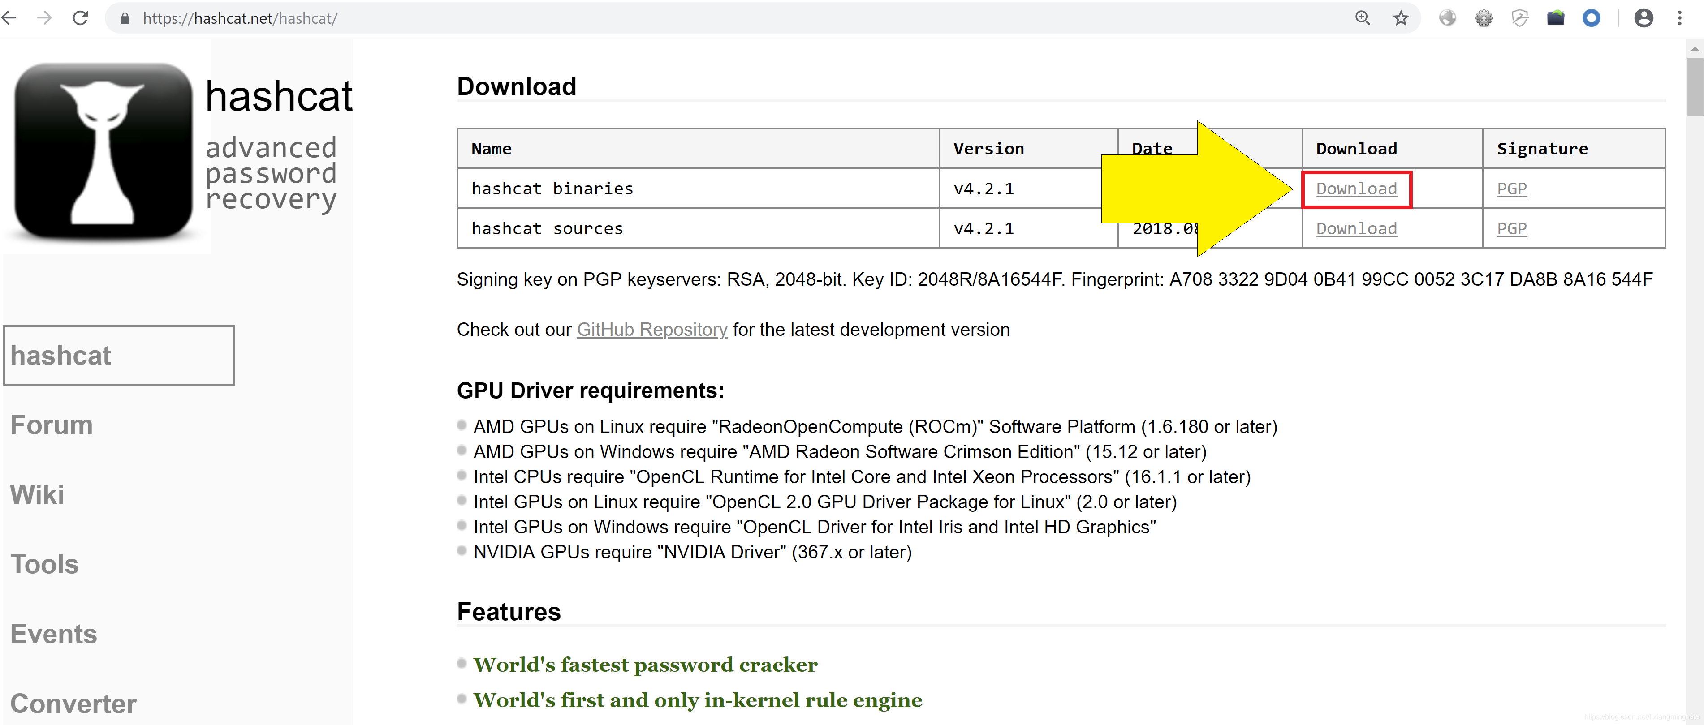1704x725 pixels.
Task: Click the hashcat cat logo image
Action: tap(104, 150)
